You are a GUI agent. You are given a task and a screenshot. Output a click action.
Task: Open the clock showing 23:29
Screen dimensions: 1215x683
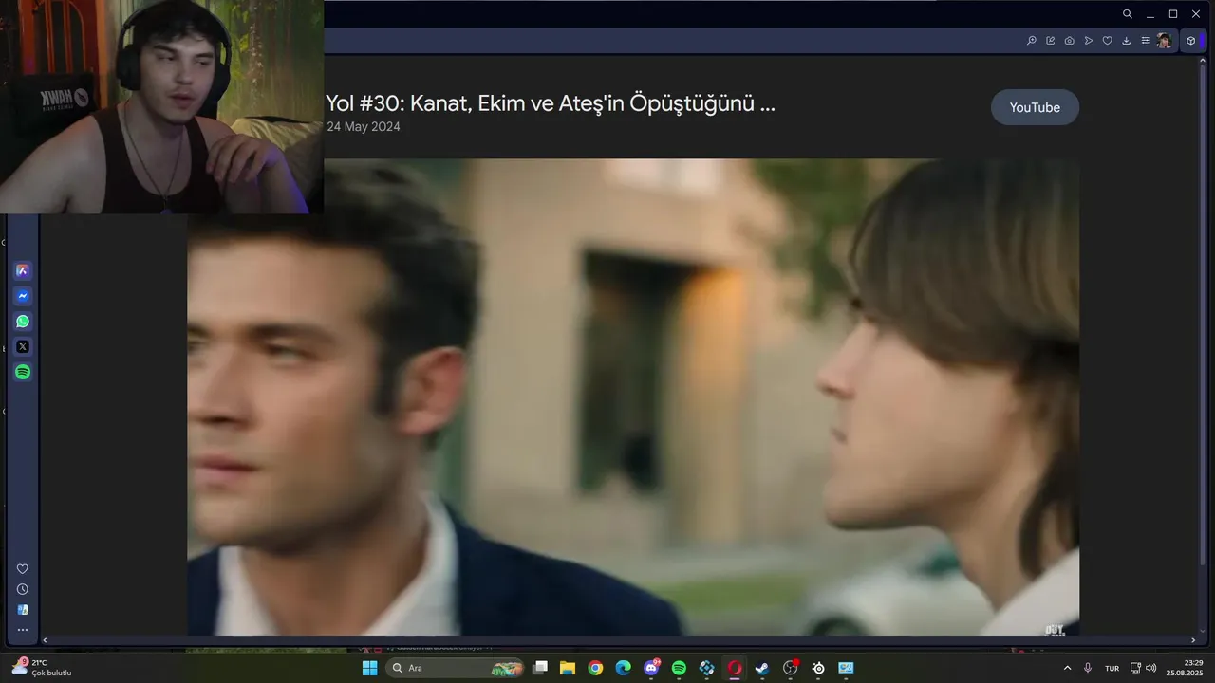pos(1185,668)
